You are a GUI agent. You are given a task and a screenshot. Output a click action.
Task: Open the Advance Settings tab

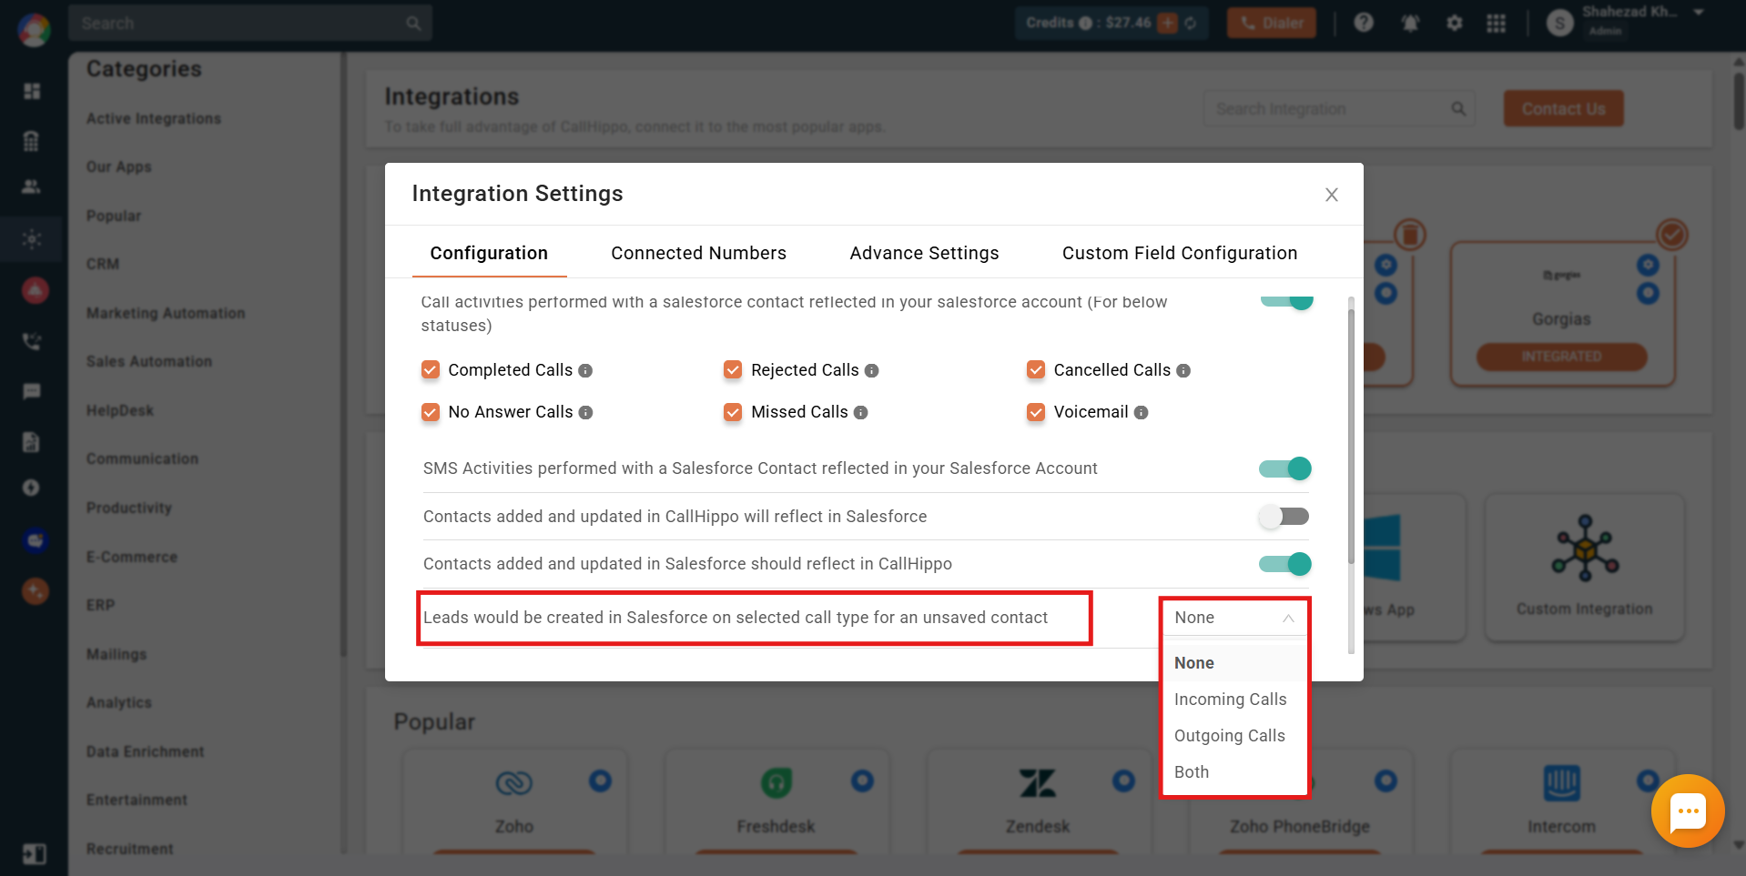[x=924, y=253]
